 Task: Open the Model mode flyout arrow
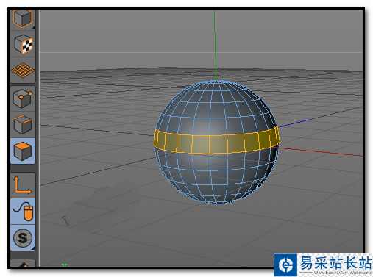(x=33, y=28)
